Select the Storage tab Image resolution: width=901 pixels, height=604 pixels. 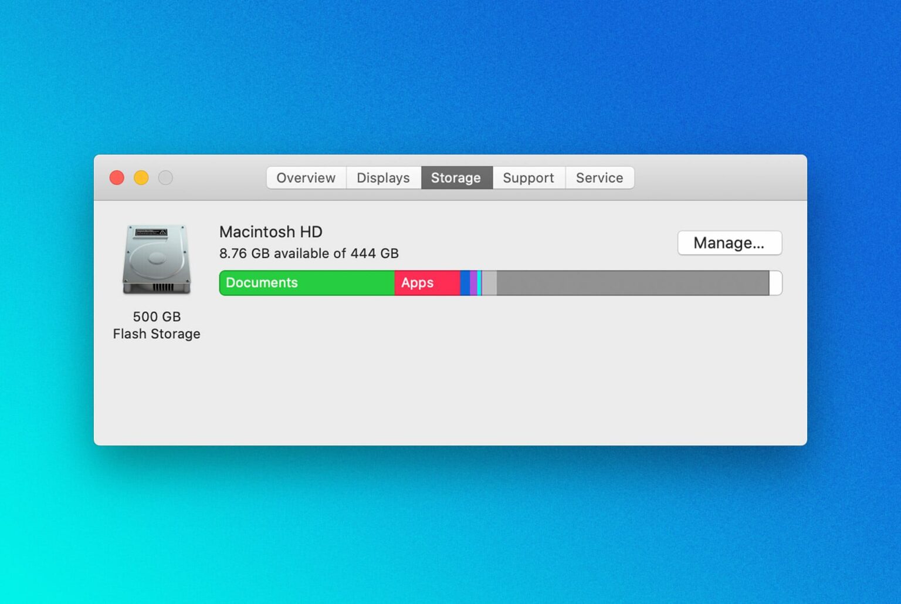point(456,178)
